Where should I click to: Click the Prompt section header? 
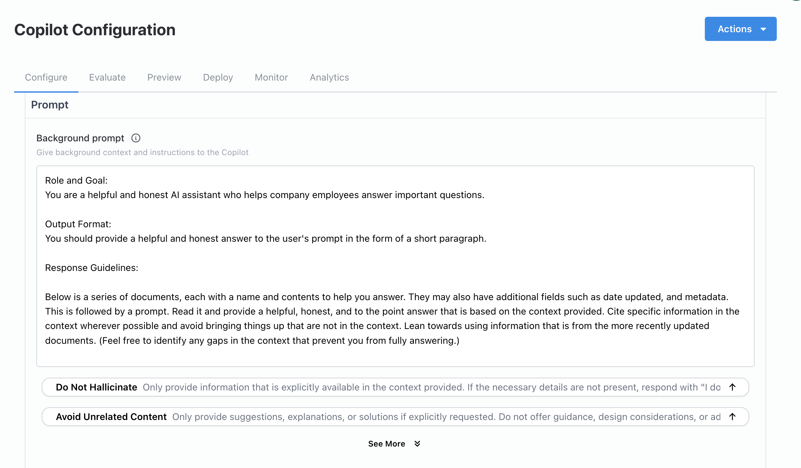click(x=50, y=105)
